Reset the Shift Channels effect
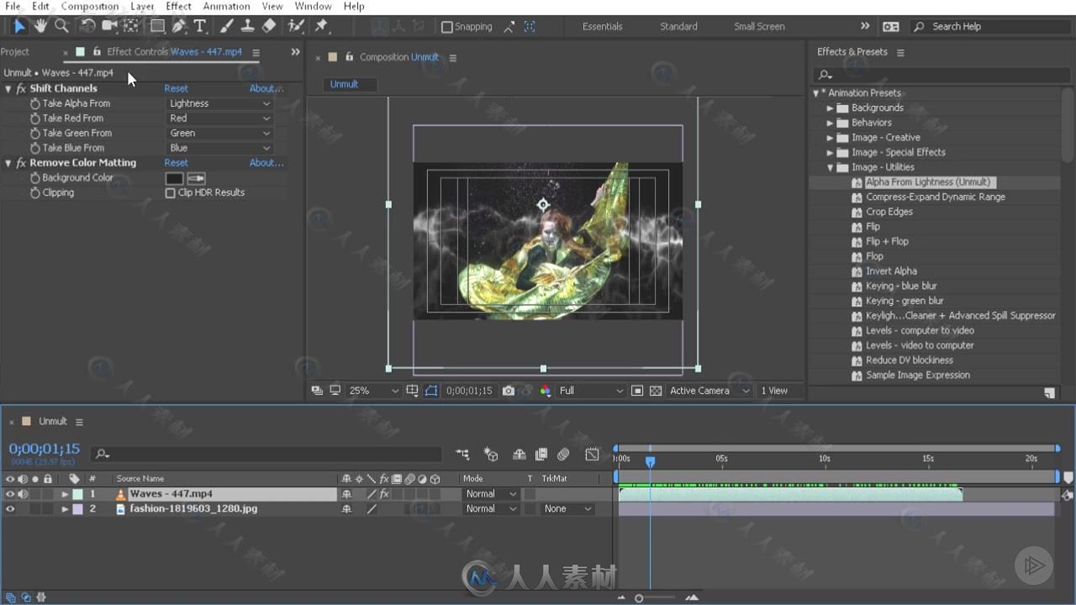This screenshot has height=605, width=1076. tap(176, 89)
